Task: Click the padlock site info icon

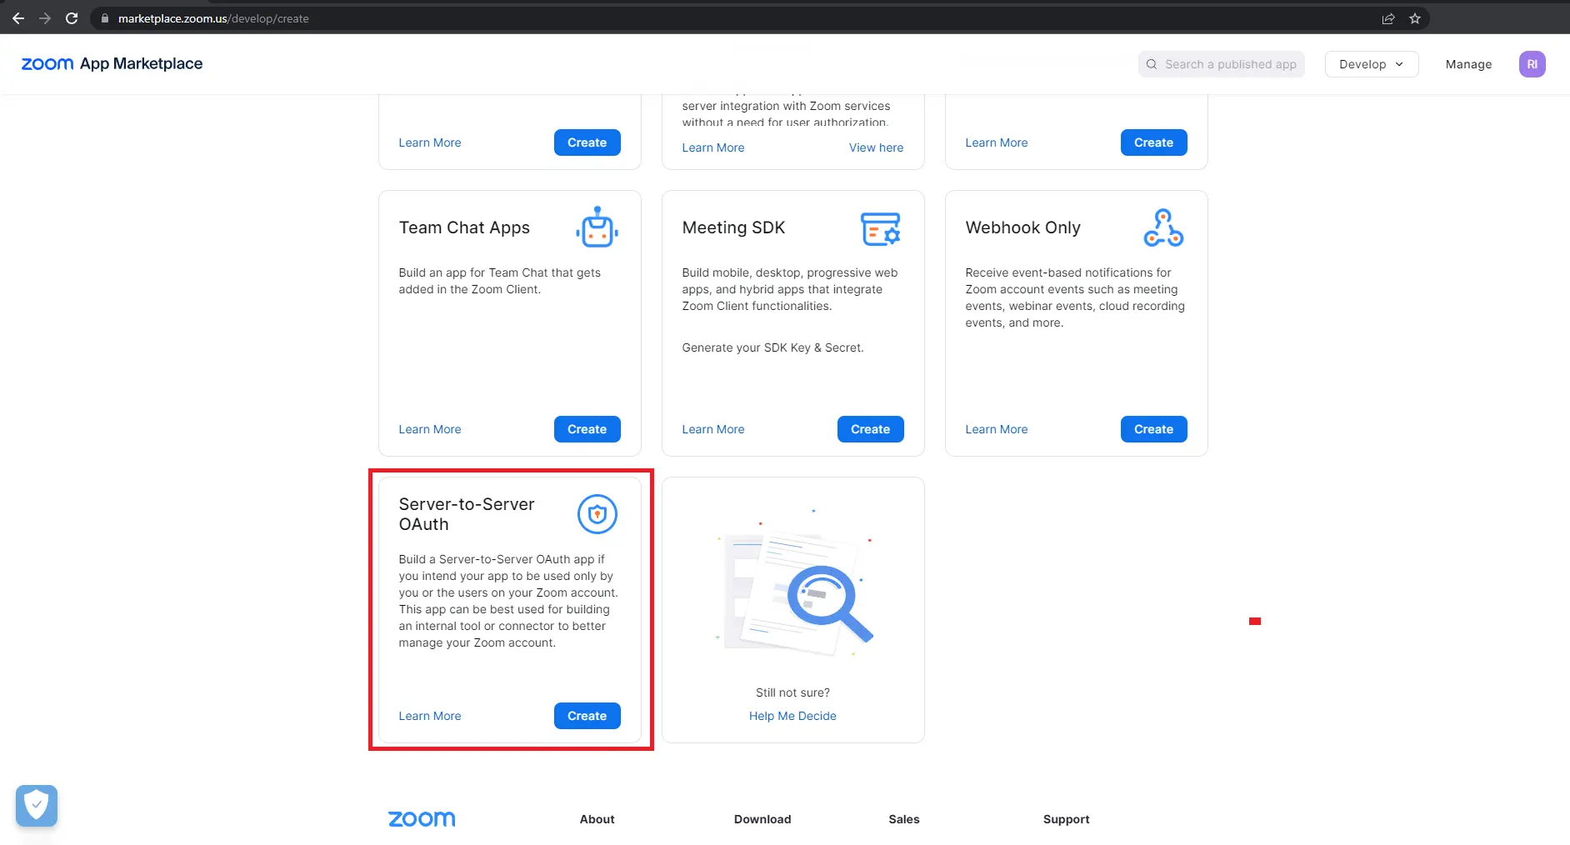Action: coord(105,18)
